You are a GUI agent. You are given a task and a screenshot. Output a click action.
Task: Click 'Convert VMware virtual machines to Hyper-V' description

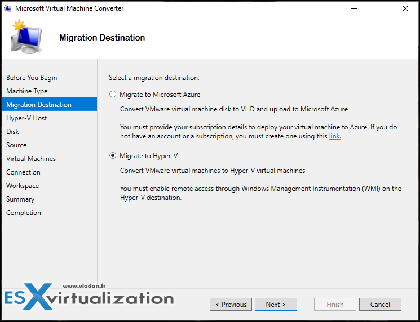pyautogui.click(x=213, y=171)
